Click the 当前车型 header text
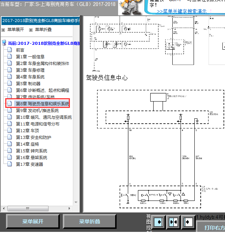The image size is (225, 233). pos(58,4)
